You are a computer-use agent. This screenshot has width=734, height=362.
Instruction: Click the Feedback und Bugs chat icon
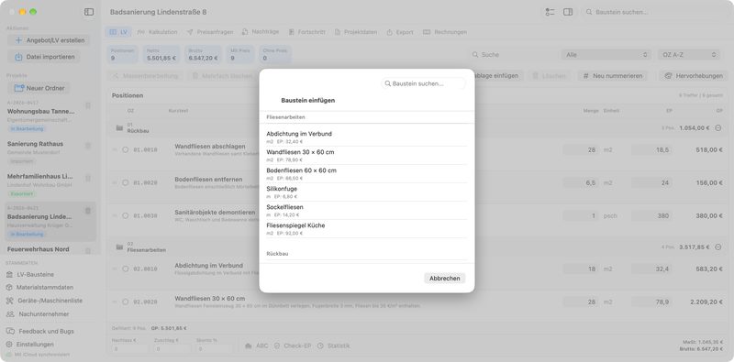pos(10,331)
